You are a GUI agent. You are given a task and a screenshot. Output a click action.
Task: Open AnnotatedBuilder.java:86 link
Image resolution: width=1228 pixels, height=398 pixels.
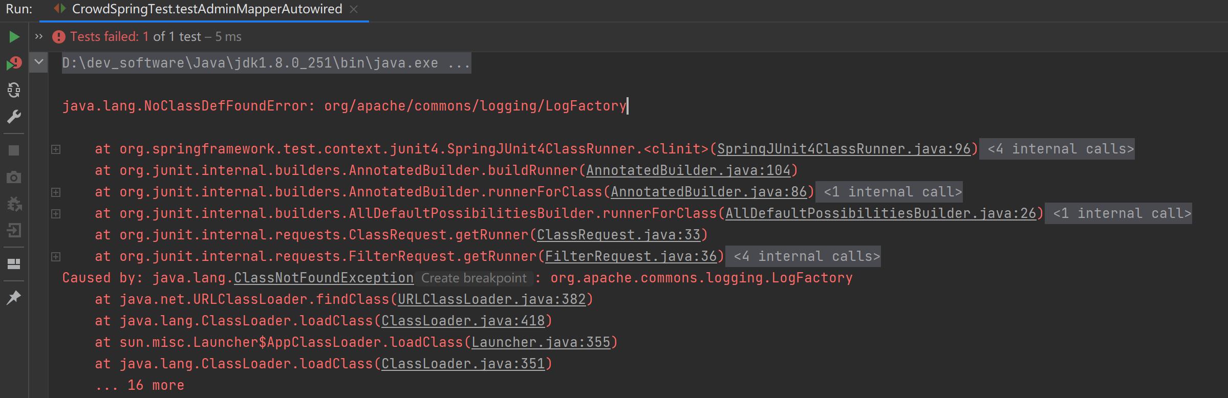pyautogui.click(x=709, y=192)
